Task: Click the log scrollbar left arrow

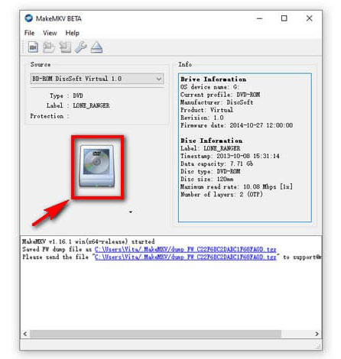Action: pos(25,334)
